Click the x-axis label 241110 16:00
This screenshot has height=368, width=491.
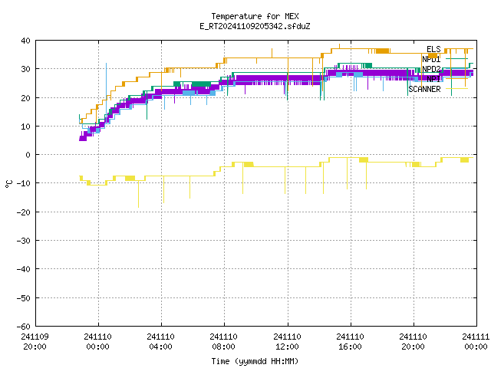point(350,342)
